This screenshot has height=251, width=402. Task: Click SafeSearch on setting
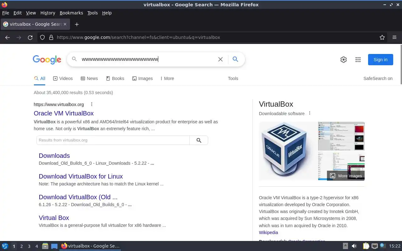[378, 78]
